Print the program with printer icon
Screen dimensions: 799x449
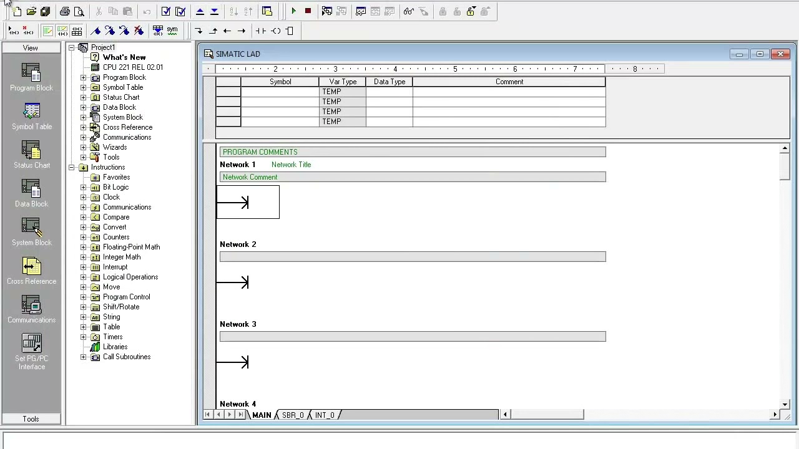tap(65, 11)
